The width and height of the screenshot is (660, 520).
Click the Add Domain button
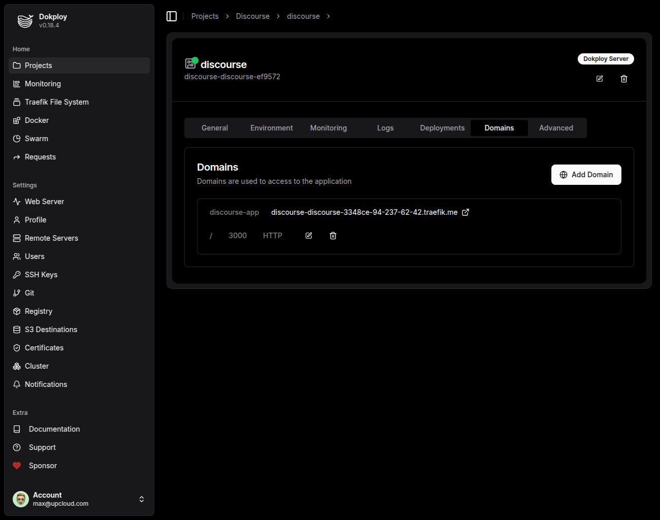point(586,174)
